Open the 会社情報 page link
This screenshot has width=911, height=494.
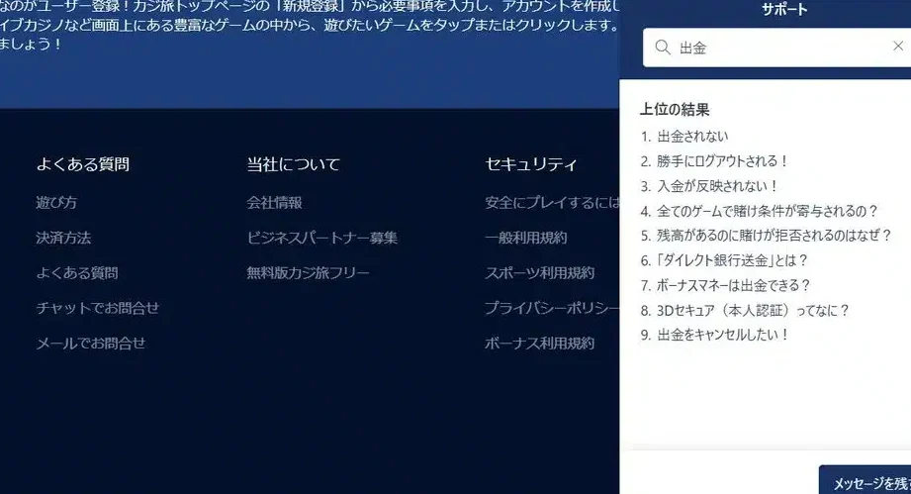[x=274, y=203]
